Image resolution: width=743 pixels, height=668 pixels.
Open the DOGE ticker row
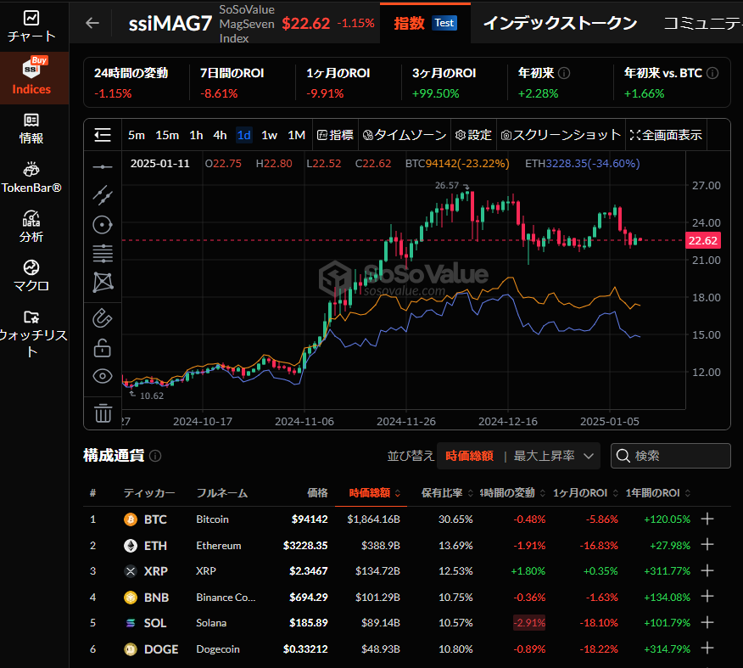406,649
